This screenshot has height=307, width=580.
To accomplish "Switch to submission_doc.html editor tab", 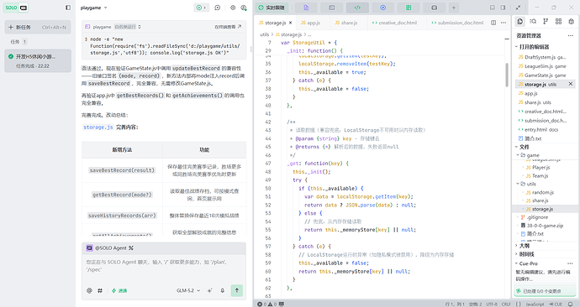I will (x=457, y=23).
